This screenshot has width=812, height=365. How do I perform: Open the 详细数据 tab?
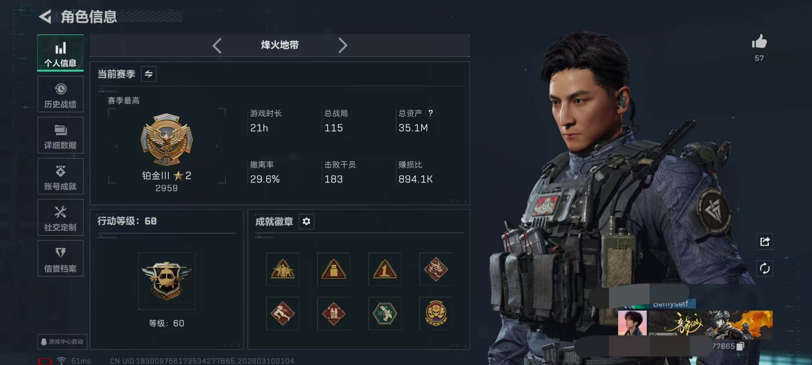click(61, 135)
